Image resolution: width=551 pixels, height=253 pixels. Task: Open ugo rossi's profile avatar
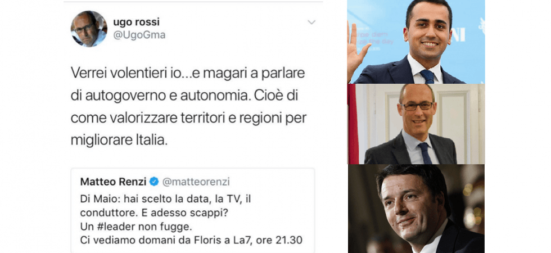click(89, 29)
